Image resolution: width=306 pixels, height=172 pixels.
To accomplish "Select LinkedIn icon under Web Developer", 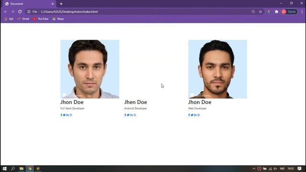I will tap(196, 115).
